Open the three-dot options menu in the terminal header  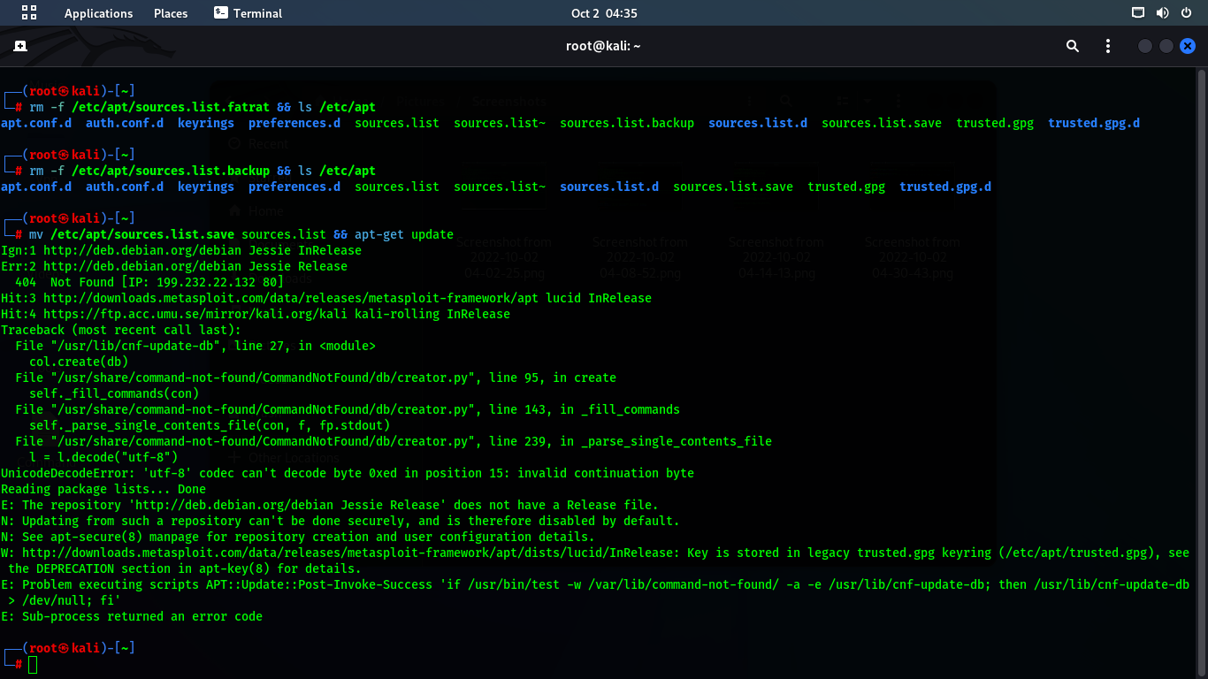(x=1108, y=45)
